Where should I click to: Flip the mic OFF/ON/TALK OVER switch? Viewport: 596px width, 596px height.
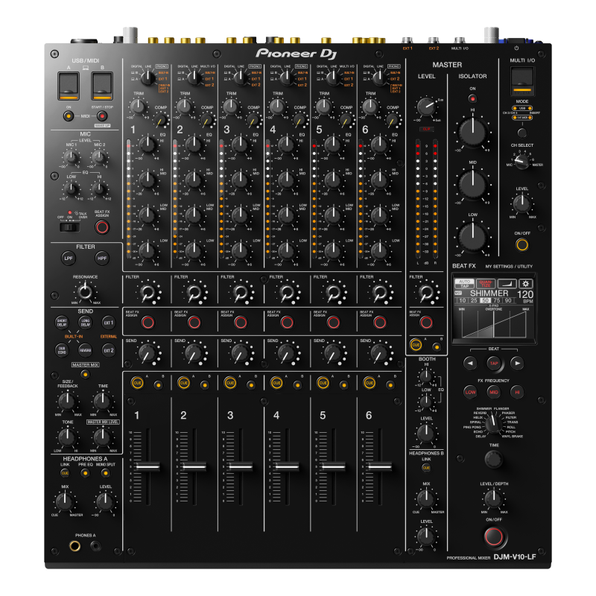[x=70, y=227]
